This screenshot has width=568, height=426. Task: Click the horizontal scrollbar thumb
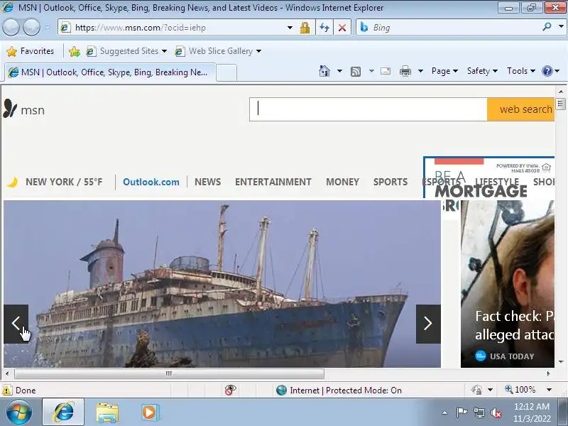pos(169,373)
